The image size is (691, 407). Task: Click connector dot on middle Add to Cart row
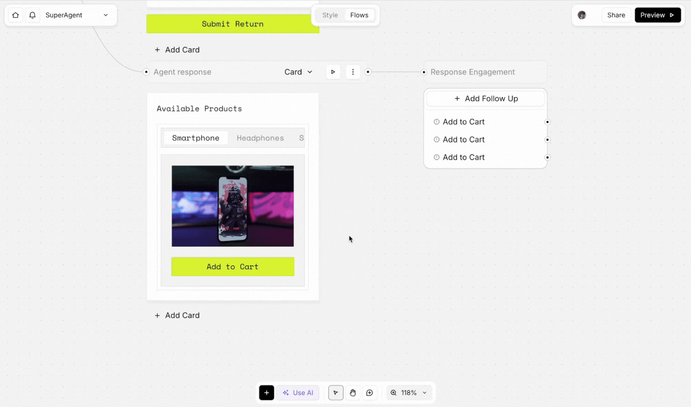(x=547, y=139)
